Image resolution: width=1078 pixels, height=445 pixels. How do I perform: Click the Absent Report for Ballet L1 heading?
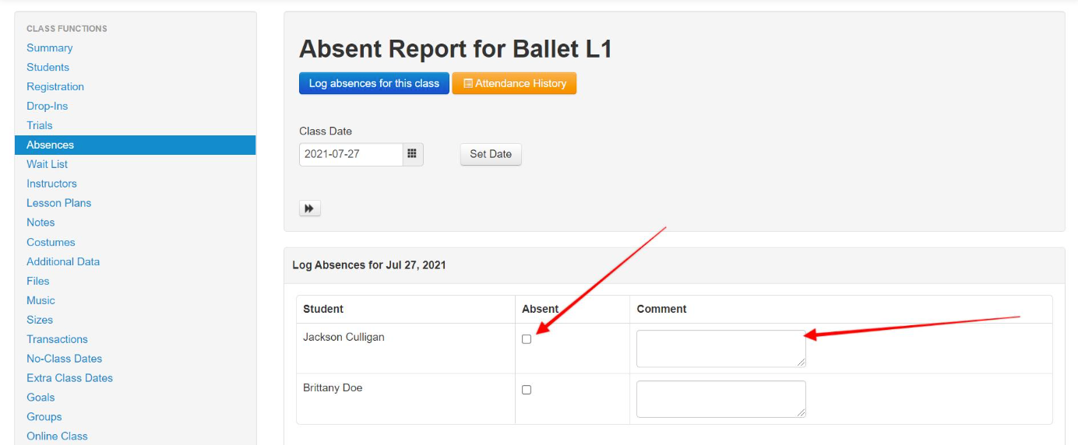pyautogui.click(x=456, y=50)
